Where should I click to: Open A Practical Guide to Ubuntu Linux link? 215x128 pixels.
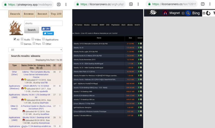(x=36, y=107)
